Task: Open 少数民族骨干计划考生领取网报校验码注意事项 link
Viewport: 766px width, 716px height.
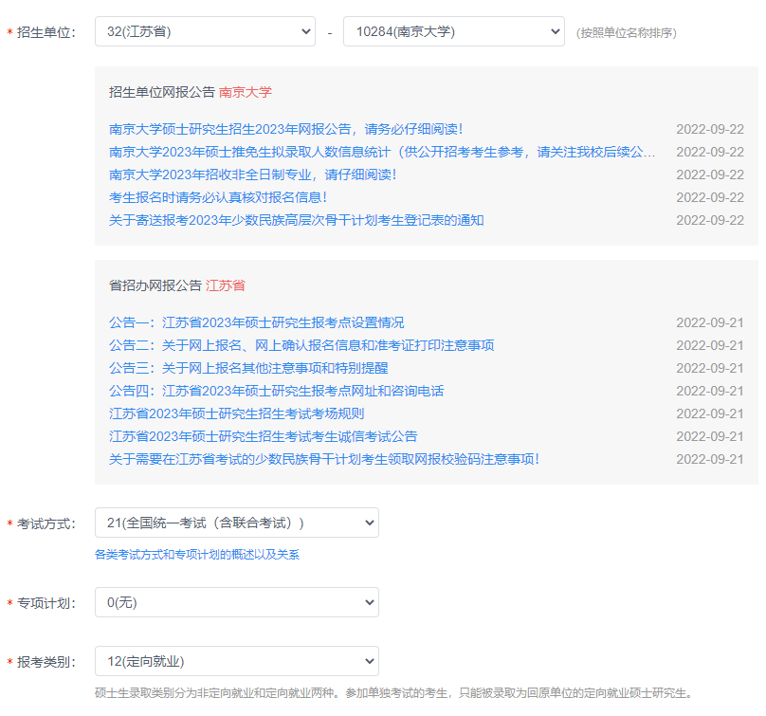Action: tap(324, 459)
